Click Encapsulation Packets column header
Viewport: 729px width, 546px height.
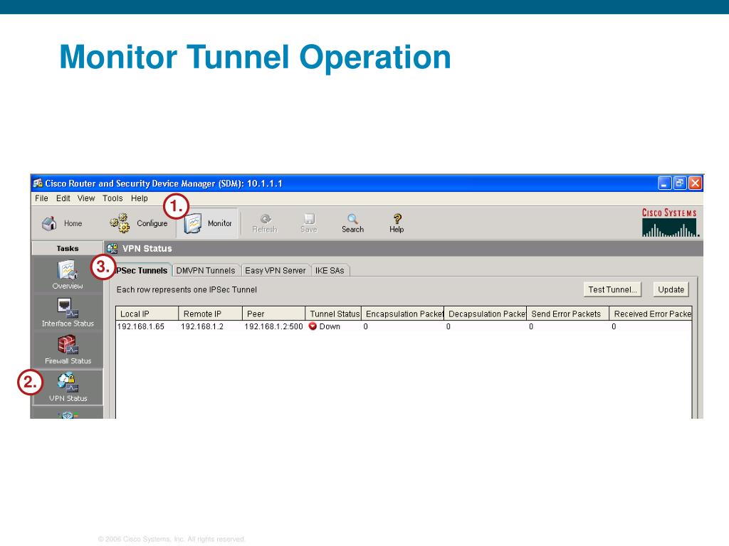403,314
